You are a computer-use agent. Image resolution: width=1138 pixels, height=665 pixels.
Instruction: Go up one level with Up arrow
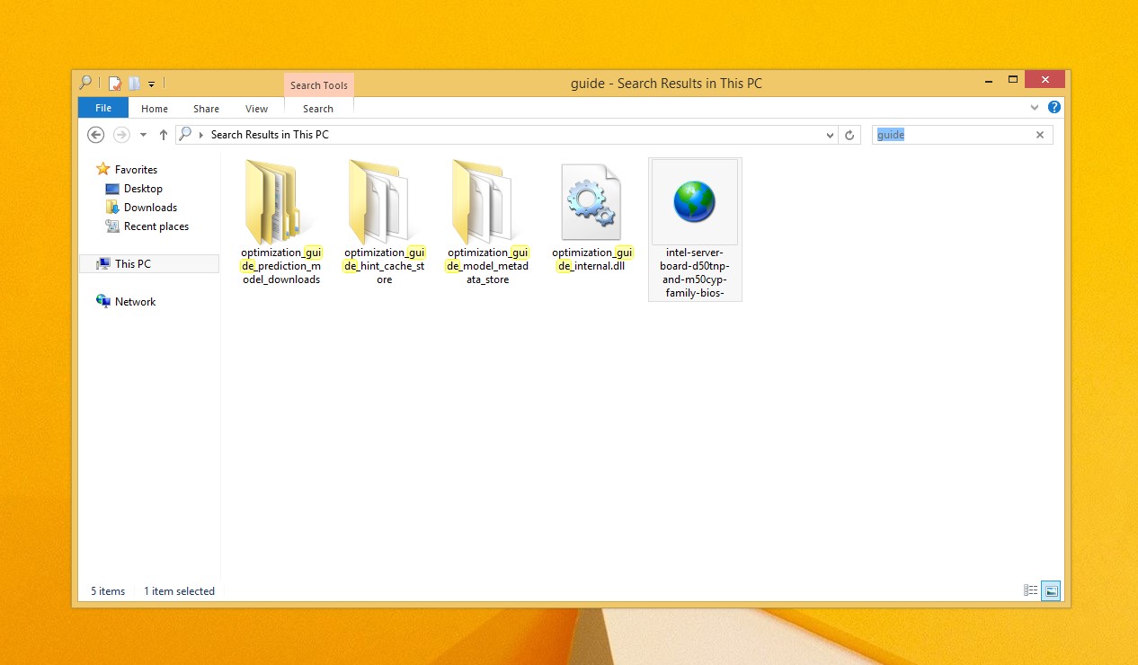pos(163,135)
